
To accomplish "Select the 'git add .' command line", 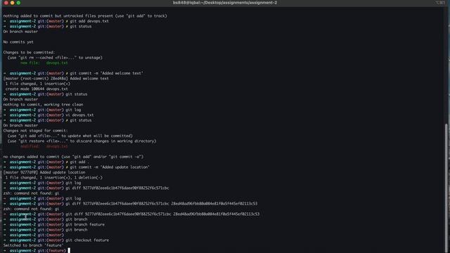I will coord(46,162).
